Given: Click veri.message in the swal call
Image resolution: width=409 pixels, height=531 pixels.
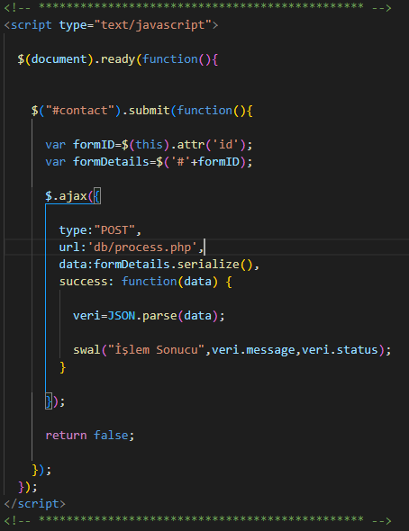Looking at the screenshot, I should pyautogui.click(x=253, y=349).
